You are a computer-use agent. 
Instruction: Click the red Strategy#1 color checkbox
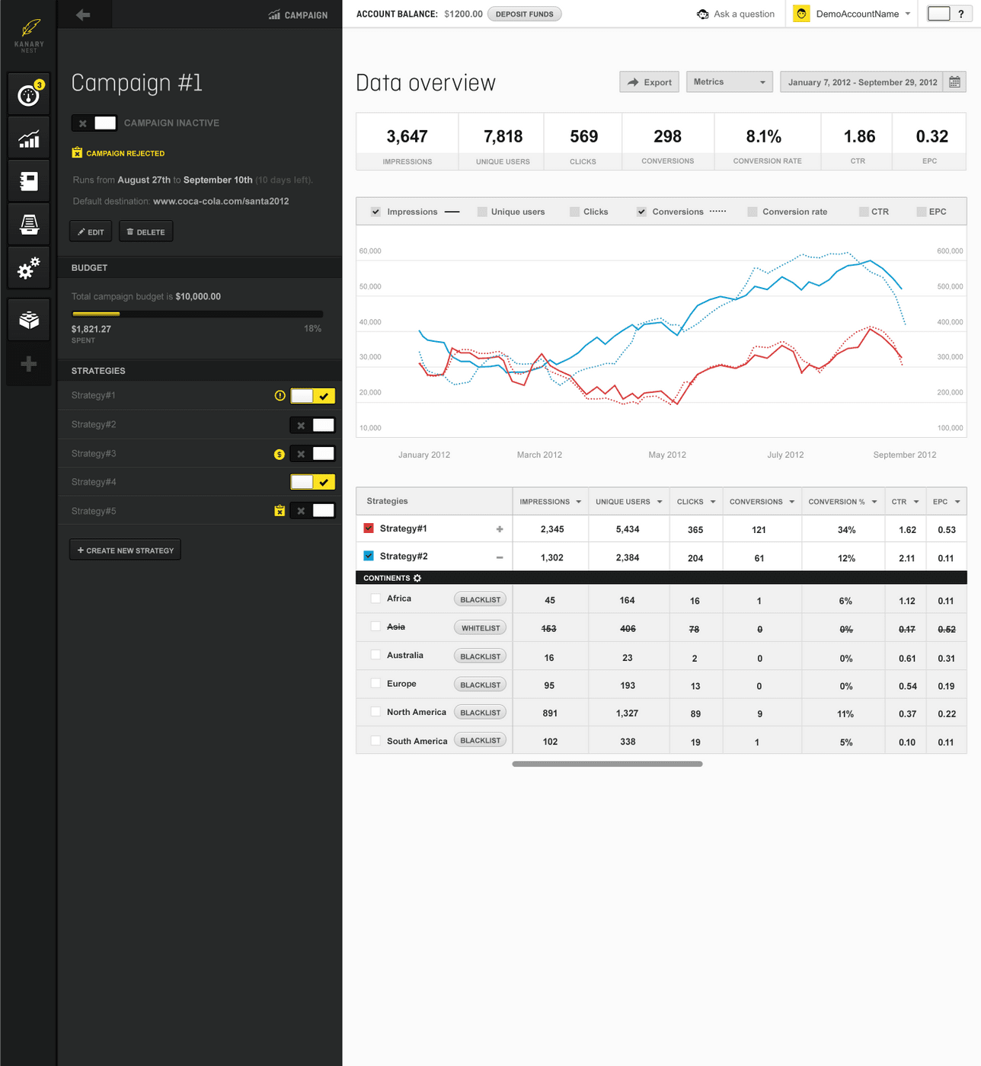(369, 528)
